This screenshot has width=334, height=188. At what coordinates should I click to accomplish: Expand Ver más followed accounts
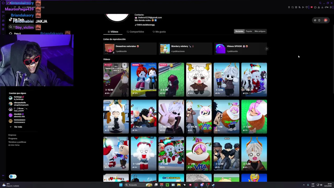pos(16,127)
